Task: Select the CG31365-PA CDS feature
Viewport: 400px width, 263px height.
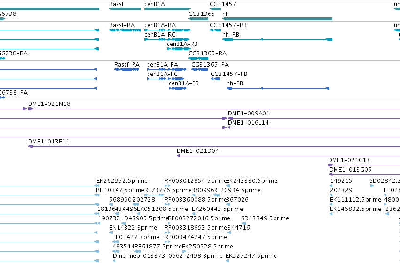Action: click(x=199, y=69)
